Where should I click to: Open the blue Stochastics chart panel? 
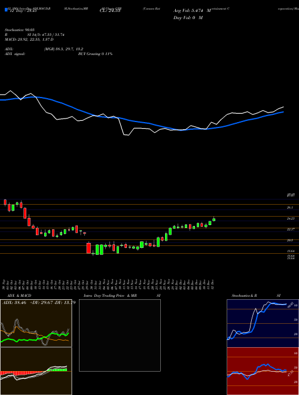click(263, 323)
